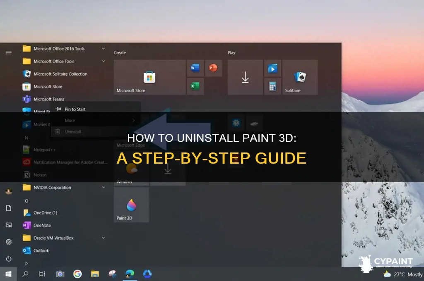Image resolution: width=424 pixels, height=281 pixels.
Task: Open Settings gear in Start sidebar
Action: point(9,242)
